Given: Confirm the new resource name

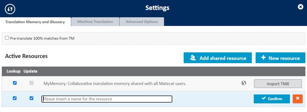Looking at the screenshot, I should (272, 99).
